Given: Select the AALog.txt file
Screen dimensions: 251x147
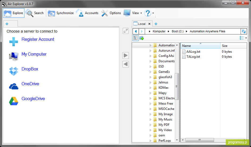Looking at the screenshot, I should pyautogui.click(x=193, y=52).
